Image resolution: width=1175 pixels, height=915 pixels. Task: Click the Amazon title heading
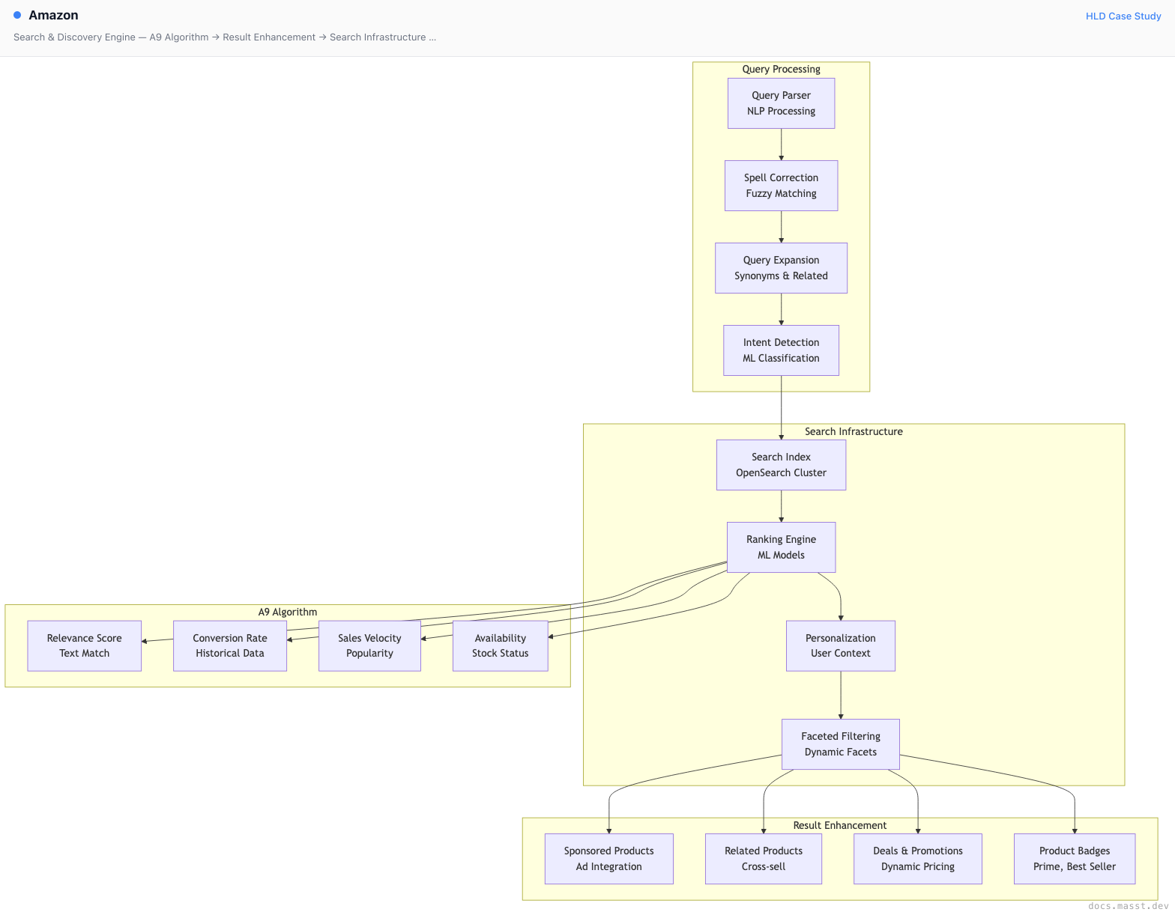click(53, 15)
